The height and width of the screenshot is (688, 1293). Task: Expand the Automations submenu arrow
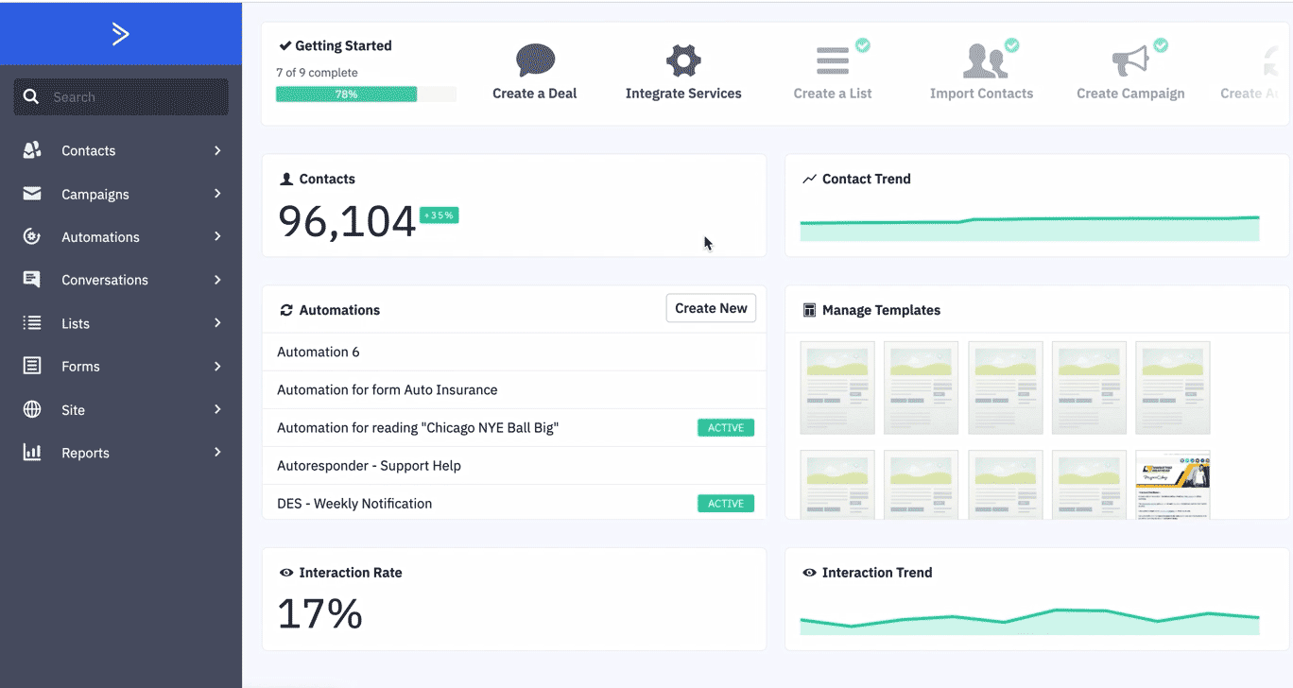tap(217, 237)
